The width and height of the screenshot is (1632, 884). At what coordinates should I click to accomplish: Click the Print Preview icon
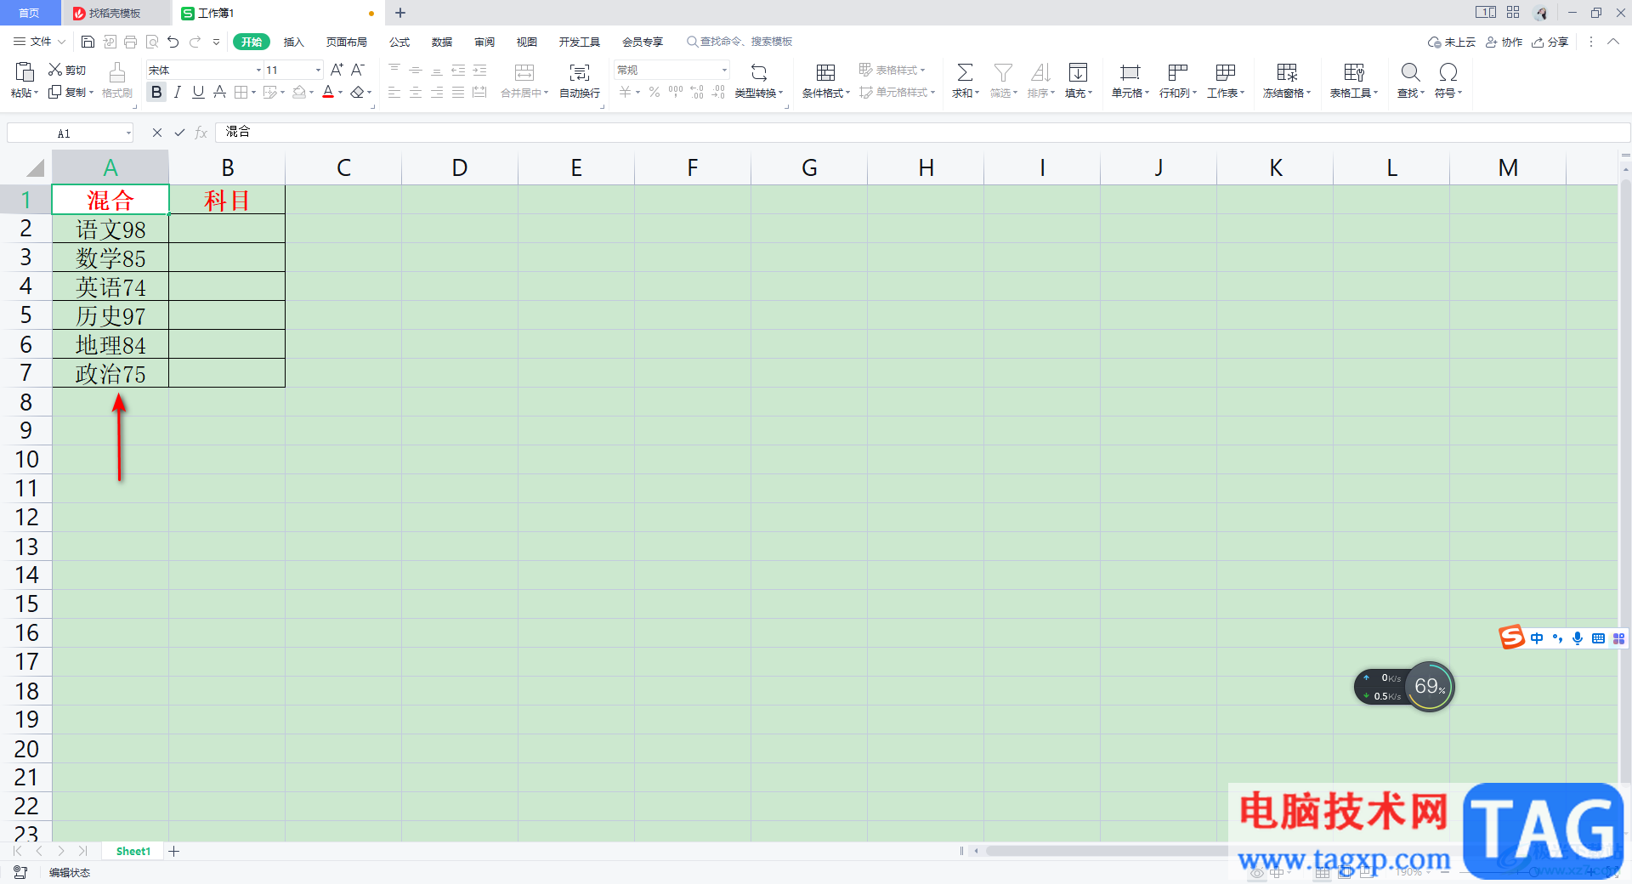pyautogui.click(x=152, y=42)
